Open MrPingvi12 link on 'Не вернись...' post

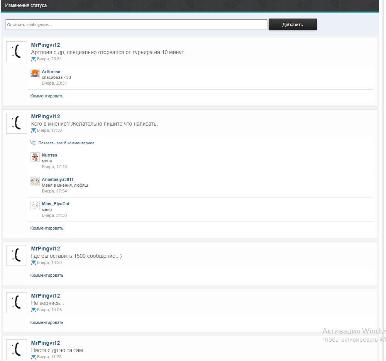click(45, 296)
